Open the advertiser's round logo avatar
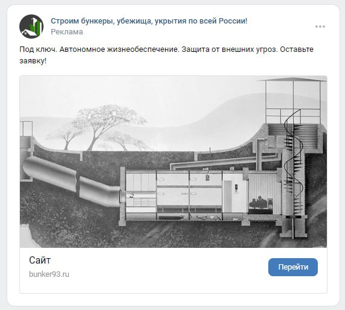Image resolution: width=345 pixels, height=310 pixels. tap(31, 27)
